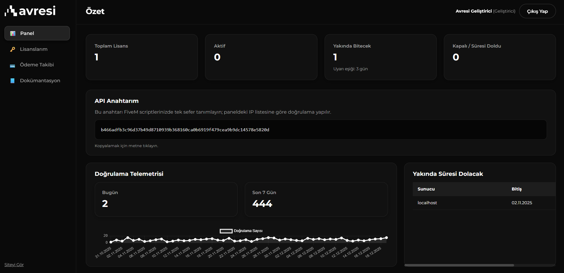
Task: Click the Toplam Lisans stat card
Action: point(142,57)
